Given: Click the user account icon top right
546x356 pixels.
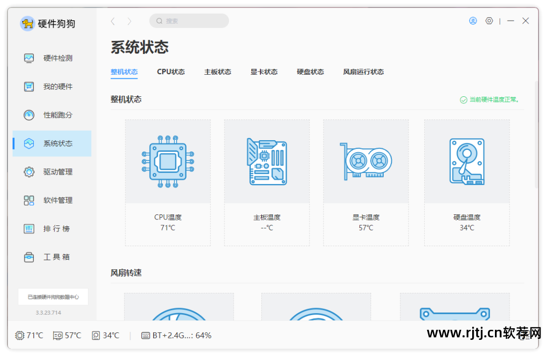Looking at the screenshot, I should tap(473, 21).
